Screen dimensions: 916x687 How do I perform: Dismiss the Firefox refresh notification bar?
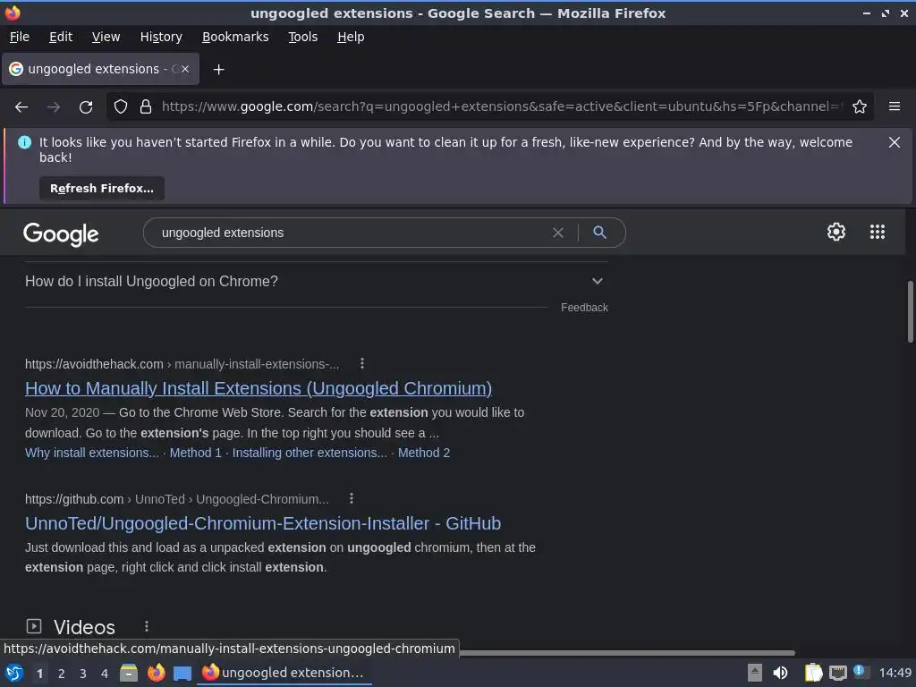895,142
